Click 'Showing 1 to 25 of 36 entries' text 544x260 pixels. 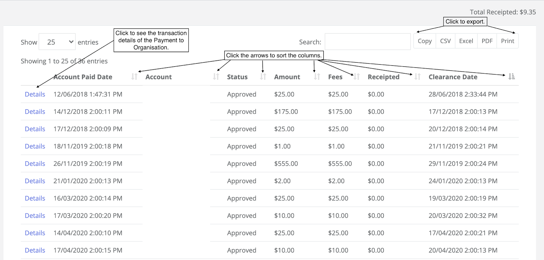pyautogui.click(x=64, y=61)
